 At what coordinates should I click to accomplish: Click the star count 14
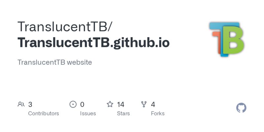(121, 105)
